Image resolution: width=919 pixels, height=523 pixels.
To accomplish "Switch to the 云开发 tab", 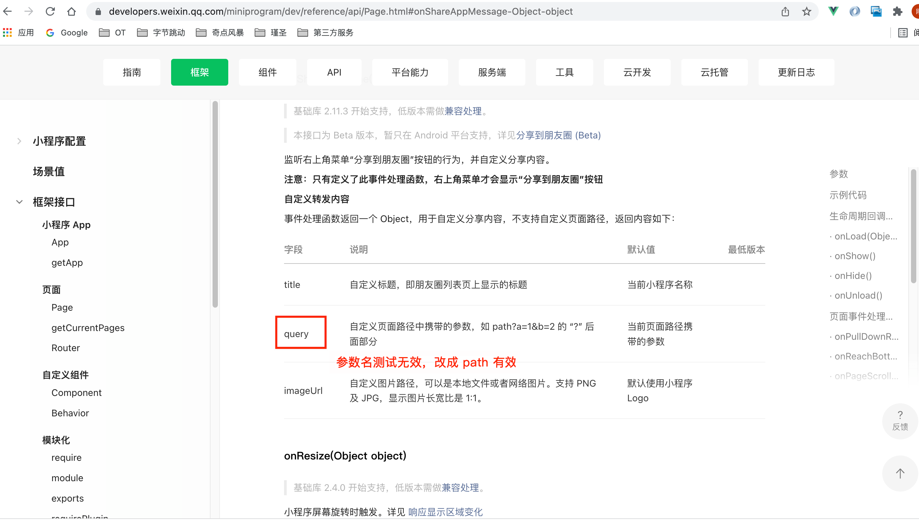I will click(x=637, y=72).
